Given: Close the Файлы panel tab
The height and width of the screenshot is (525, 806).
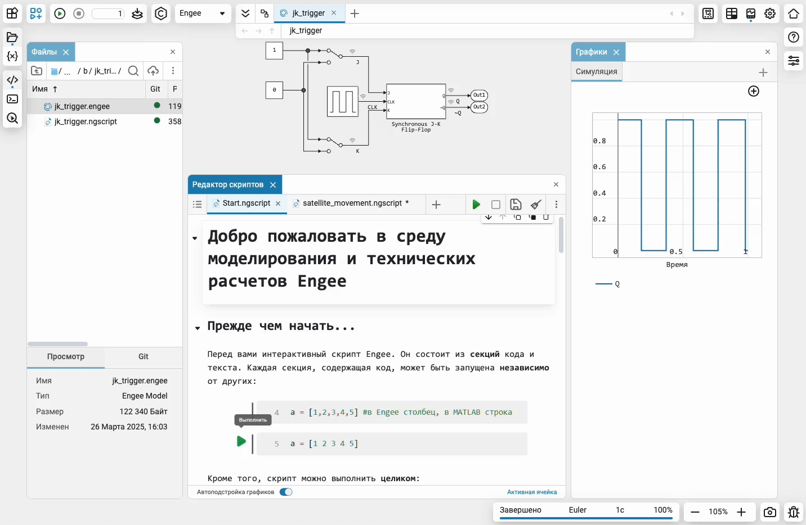Looking at the screenshot, I should (66, 52).
